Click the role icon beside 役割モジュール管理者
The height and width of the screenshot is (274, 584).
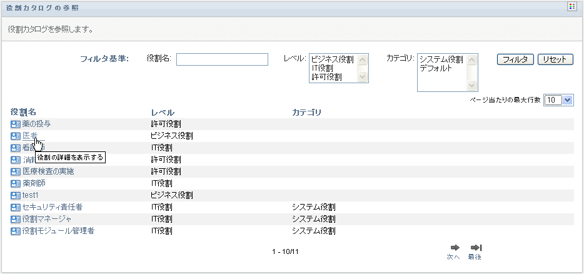[x=16, y=231]
